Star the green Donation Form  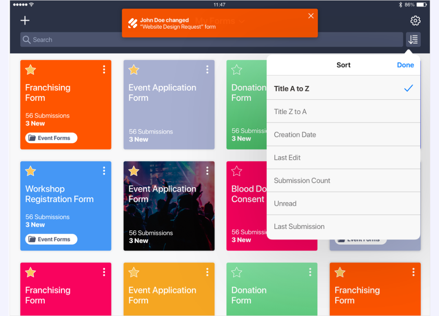pos(236,70)
